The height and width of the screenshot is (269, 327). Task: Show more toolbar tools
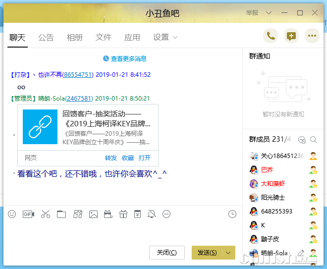[166, 214]
